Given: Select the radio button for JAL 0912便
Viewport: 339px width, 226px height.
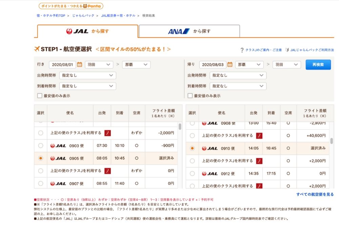Looking at the screenshot, I should (192, 173).
